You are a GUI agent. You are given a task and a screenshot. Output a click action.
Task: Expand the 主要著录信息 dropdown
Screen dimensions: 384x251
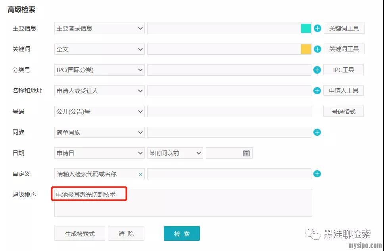click(x=99, y=29)
